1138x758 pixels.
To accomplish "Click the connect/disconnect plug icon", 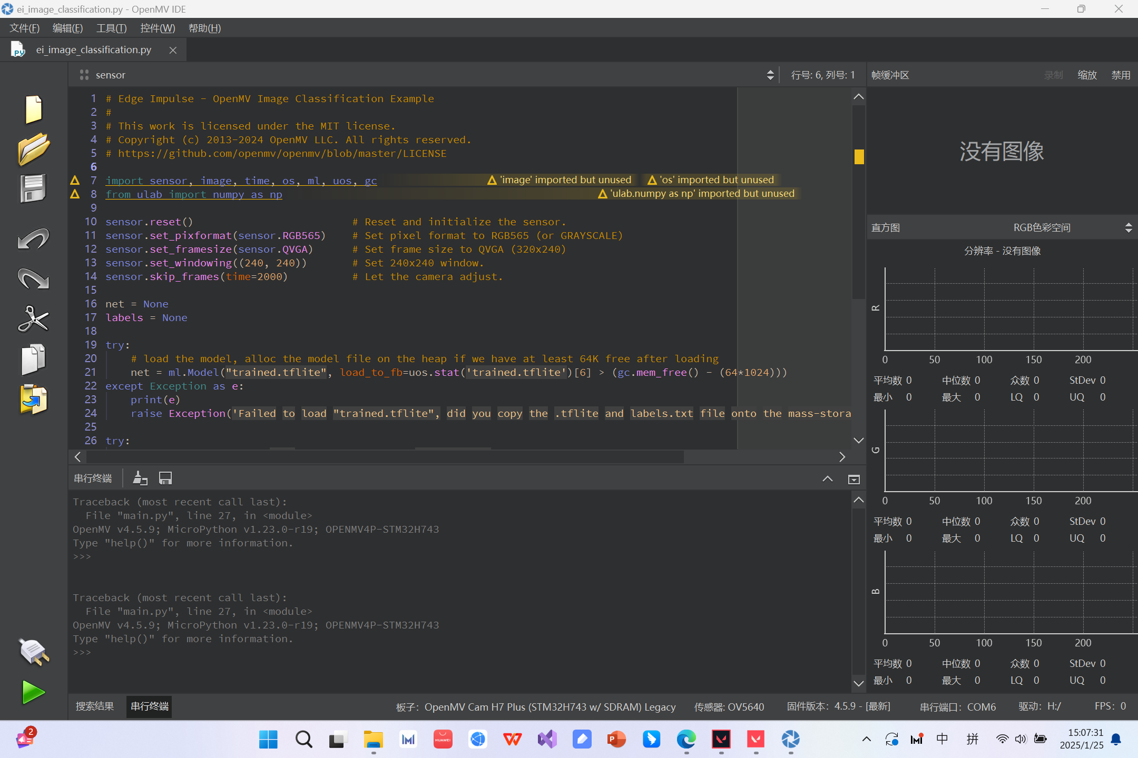I will point(34,653).
